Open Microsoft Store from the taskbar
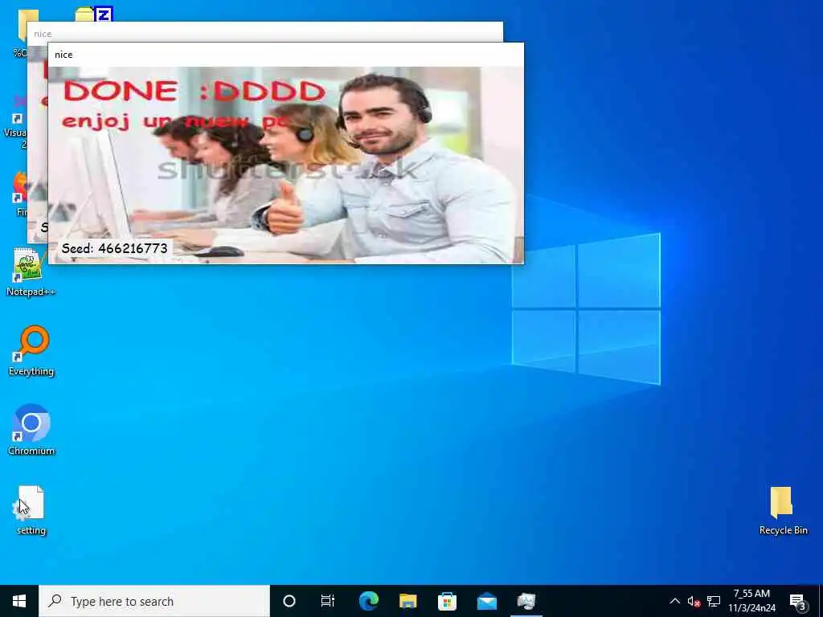This screenshot has height=617, width=823. click(x=447, y=601)
